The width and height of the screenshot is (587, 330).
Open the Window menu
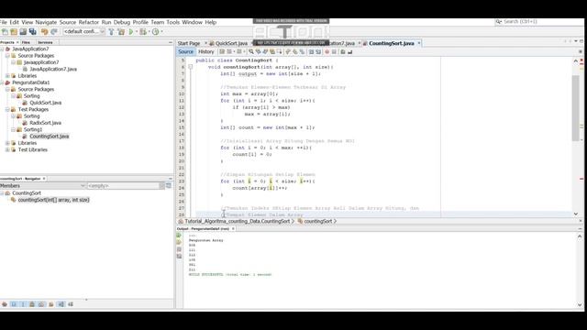[x=192, y=22]
